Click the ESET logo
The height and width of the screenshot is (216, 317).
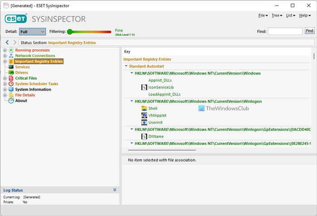click(16, 19)
